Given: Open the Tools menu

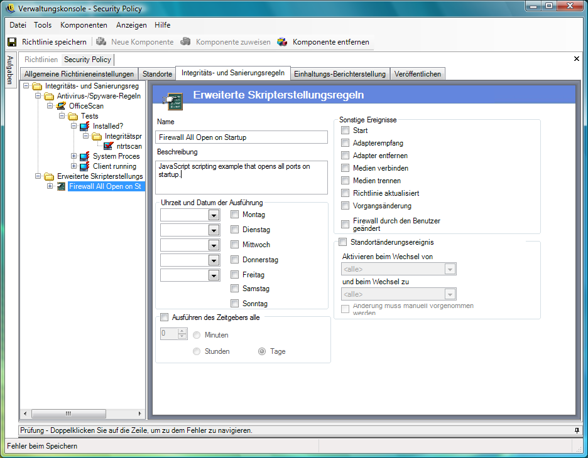Looking at the screenshot, I should 43,25.
